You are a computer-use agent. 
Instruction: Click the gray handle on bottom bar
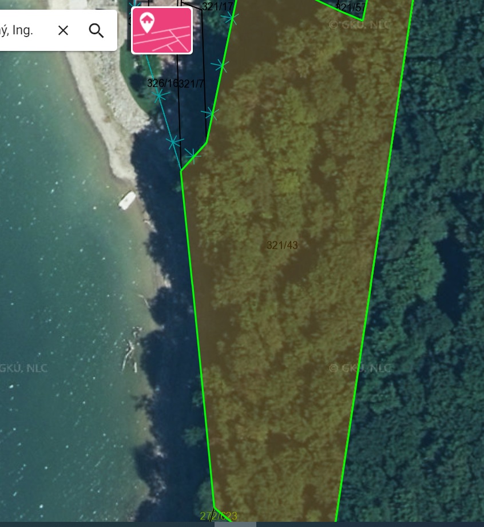[235, 524]
